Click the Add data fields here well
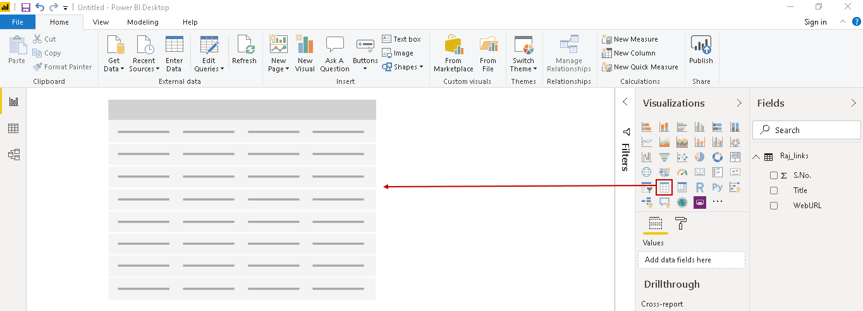 coord(692,260)
